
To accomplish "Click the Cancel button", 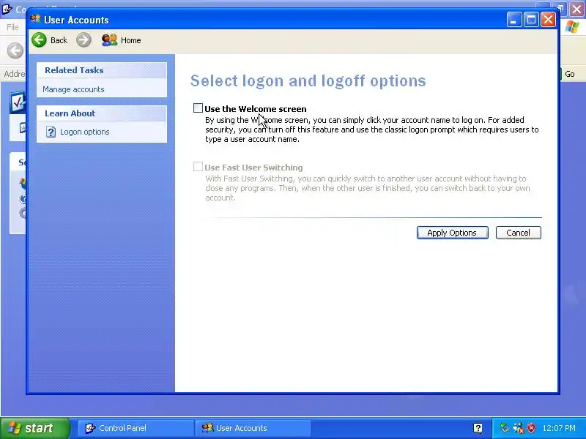I will (x=519, y=233).
